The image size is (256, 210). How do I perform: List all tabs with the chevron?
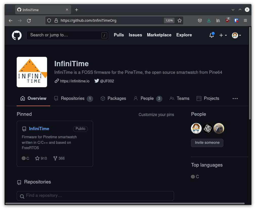[233, 10]
